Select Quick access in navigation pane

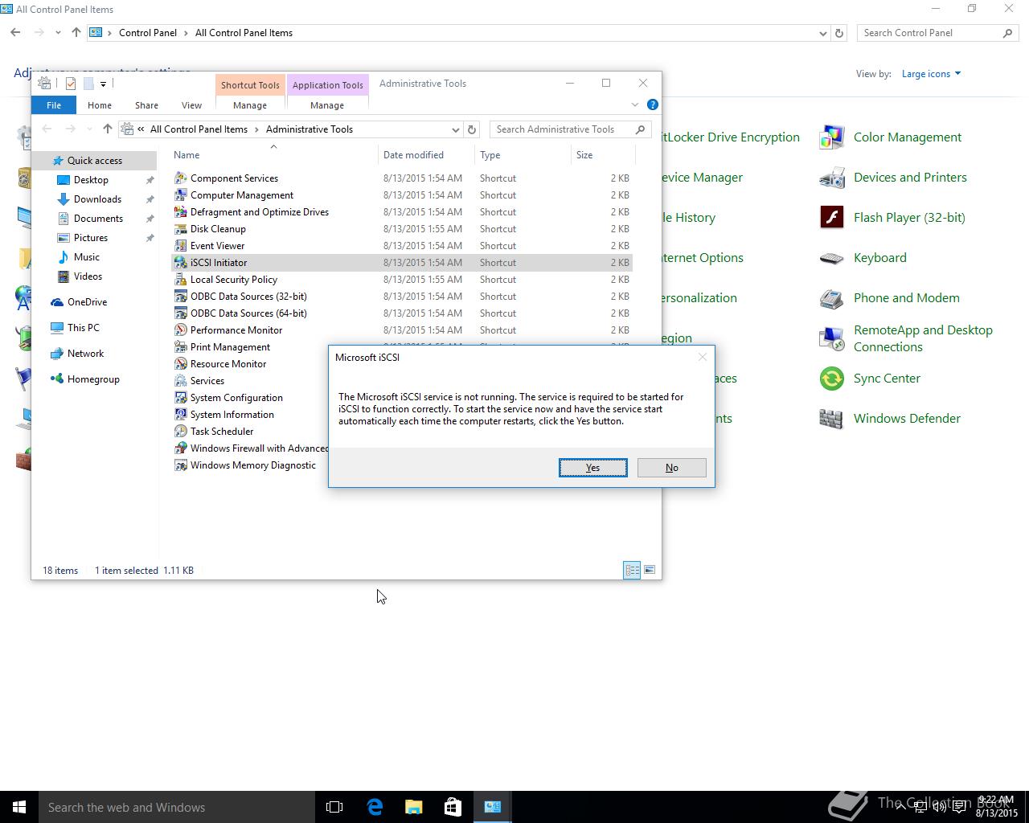tap(95, 161)
